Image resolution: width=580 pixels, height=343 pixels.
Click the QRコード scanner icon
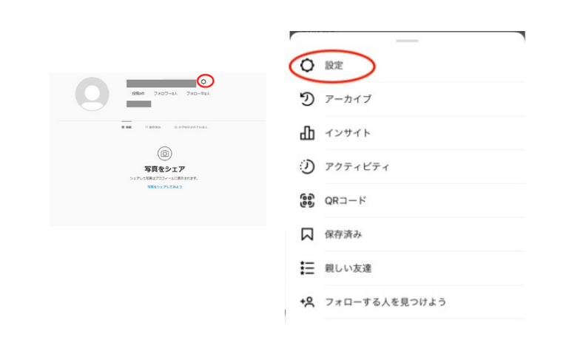[307, 200]
